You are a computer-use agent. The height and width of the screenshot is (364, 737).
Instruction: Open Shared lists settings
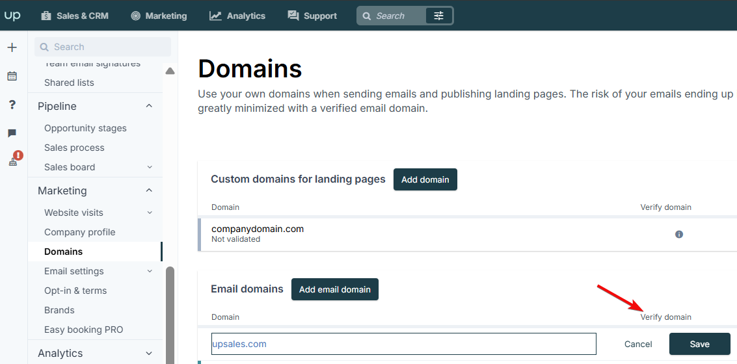tap(69, 83)
